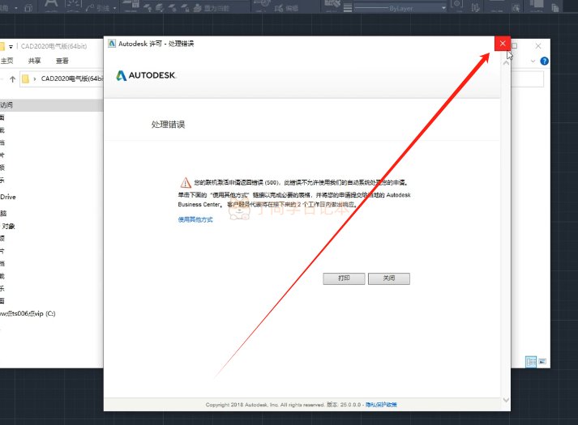Viewport: 578px width, 425px height.
Task: Follow the 使用其他方式 link
Action: [195, 219]
